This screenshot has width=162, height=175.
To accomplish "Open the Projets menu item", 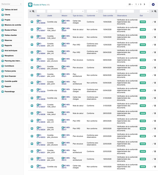I will (7, 20).
